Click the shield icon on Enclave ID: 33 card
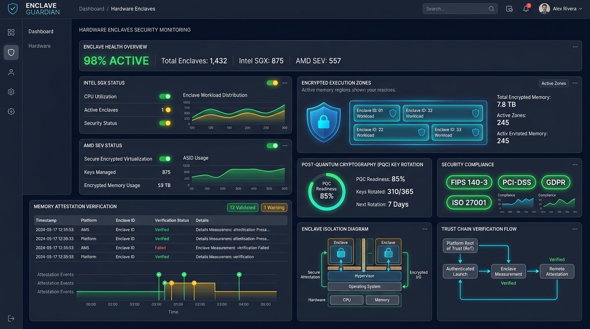590x329 pixels. (x=476, y=132)
